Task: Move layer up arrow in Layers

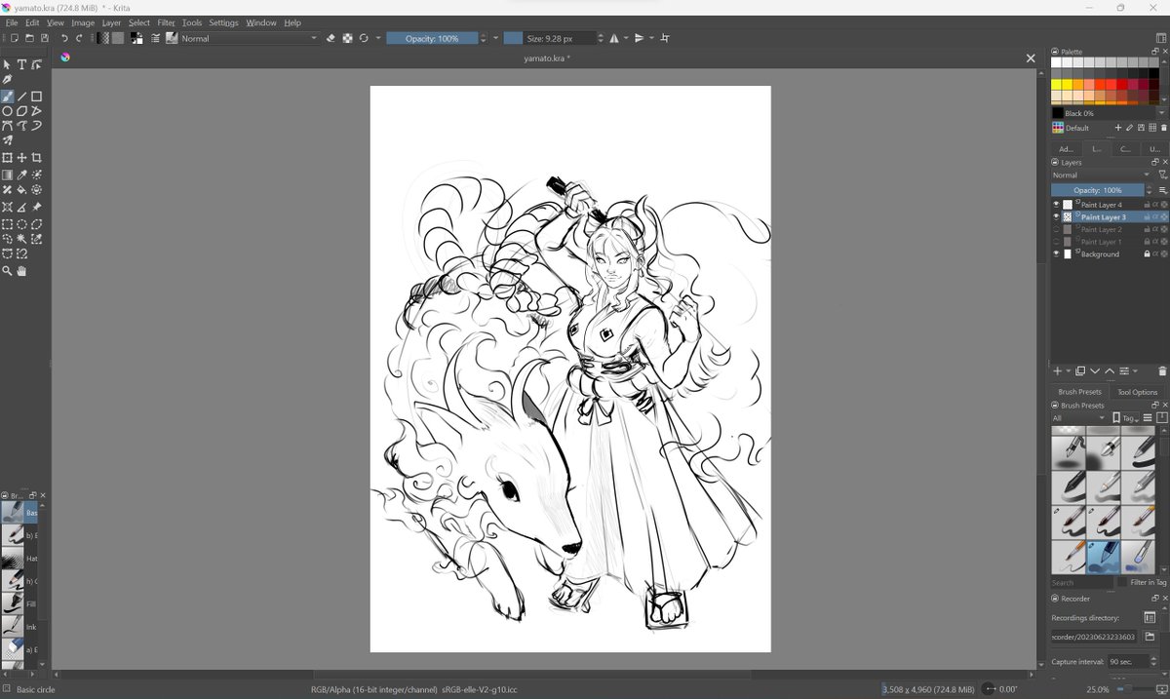Action: (1110, 371)
